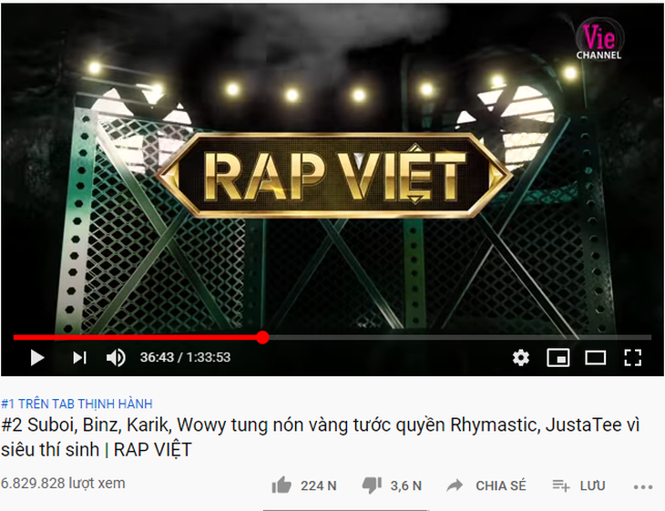Open the video settings gear

[521, 357]
